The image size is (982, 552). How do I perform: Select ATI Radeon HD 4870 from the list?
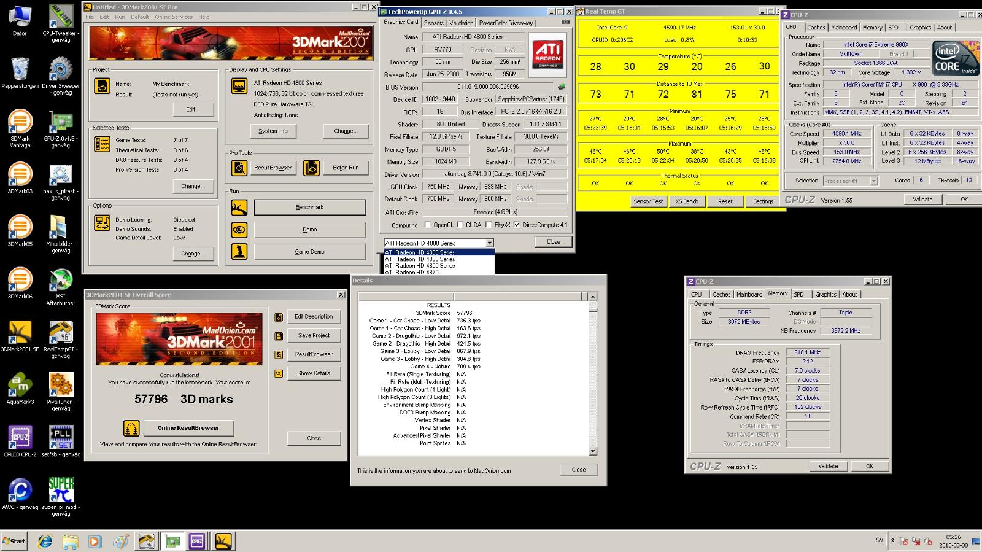pos(438,273)
